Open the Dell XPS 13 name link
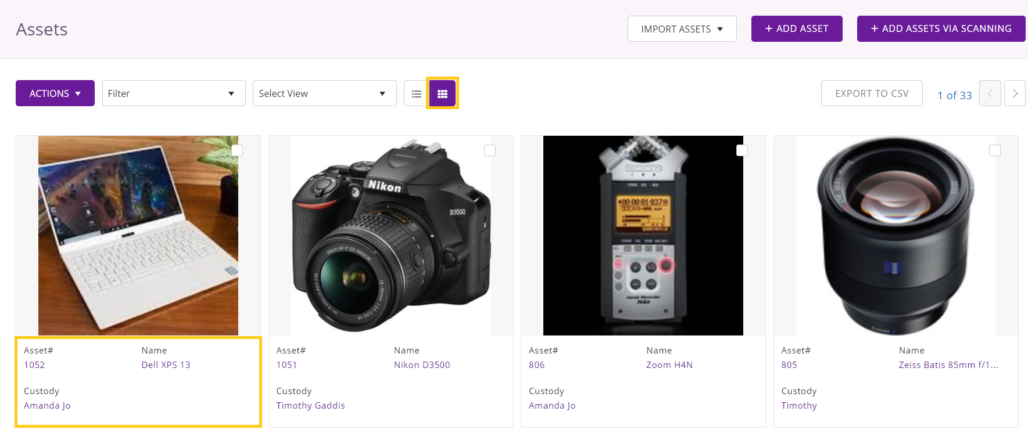Image resolution: width=1028 pixels, height=433 pixels. coord(166,365)
